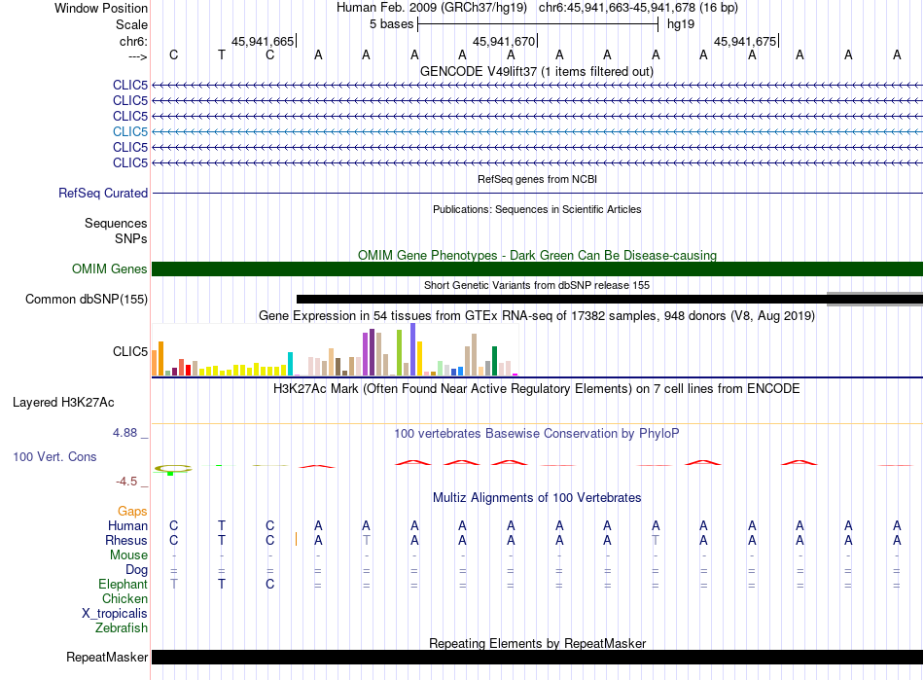Click the orange gap marker in Rhesus row
This screenshot has height=680, width=924.
tap(296, 539)
